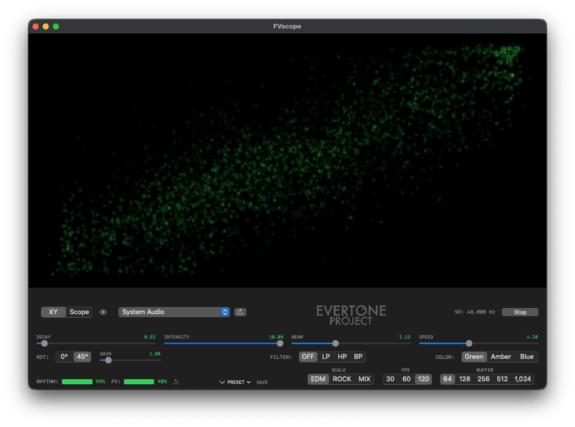Viewport: 575px width, 427px height.
Task: Click SAVE to store the preset
Action: pyautogui.click(x=262, y=382)
